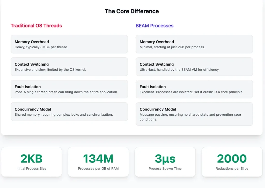Select Memory Overhead card under BEAM Processes
Viewport: 265px width, 188px height.
(194, 44)
